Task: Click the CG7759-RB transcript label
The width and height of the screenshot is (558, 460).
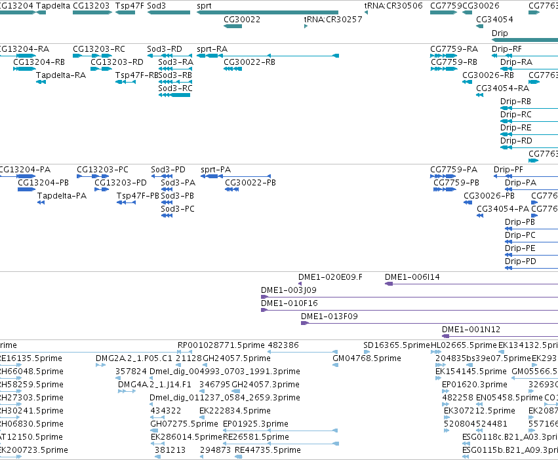Action: [x=454, y=62]
